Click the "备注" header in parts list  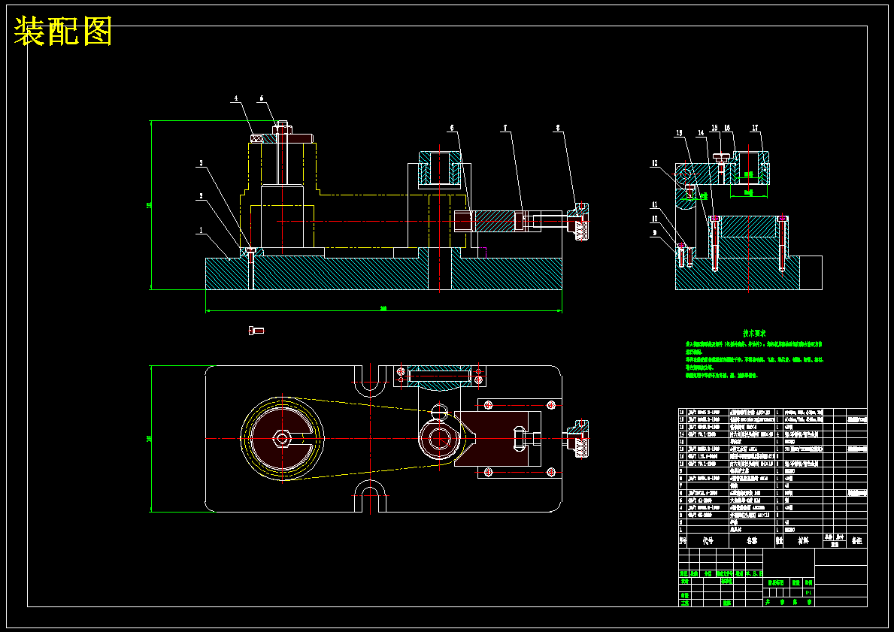point(856,540)
